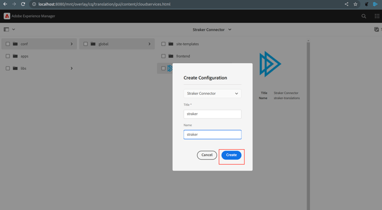Open the Straker Connector dropdown in dialog

[x=213, y=94]
